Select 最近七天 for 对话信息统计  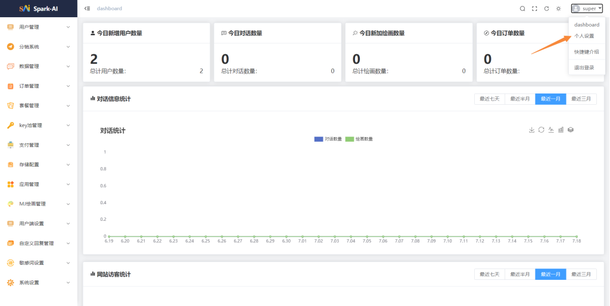tap(489, 99)
